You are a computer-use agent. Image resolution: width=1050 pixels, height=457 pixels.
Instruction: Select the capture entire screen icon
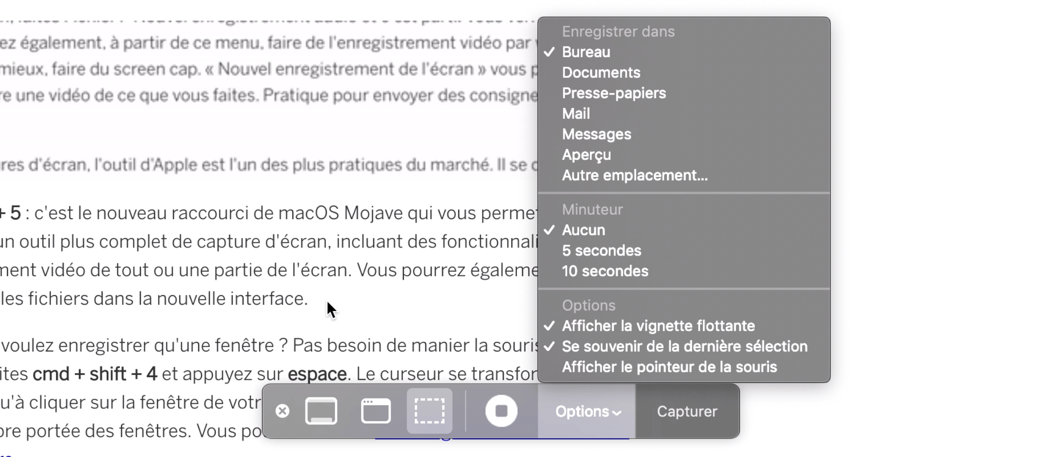[x=321, y=411]
